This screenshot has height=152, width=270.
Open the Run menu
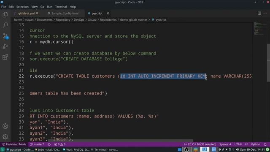tap(50, 7)
